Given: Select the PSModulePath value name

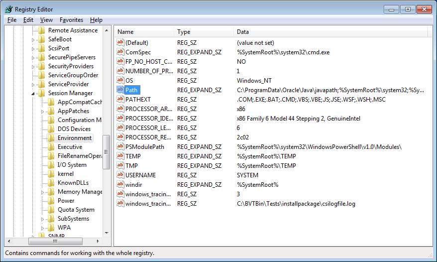Looking at the screenshot, I should click(x=145, y=147).
